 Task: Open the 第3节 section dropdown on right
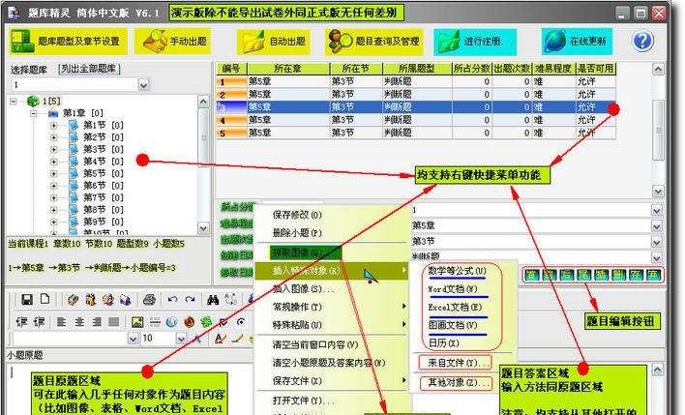pyautogui.click(x=657, y=242)
